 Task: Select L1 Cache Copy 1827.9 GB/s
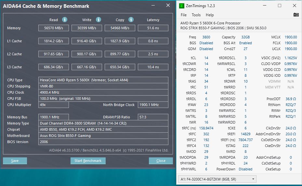point(120,41)
